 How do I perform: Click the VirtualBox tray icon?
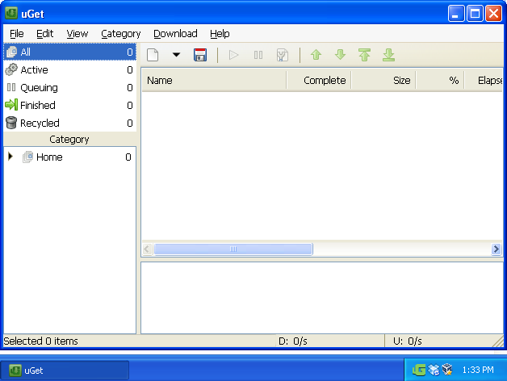point(447,370)
